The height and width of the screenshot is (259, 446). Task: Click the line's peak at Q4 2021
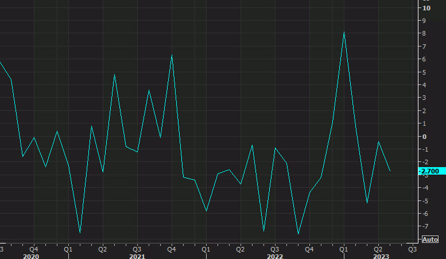point(172,55)
